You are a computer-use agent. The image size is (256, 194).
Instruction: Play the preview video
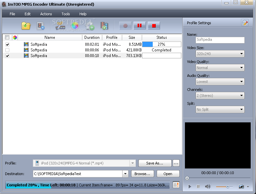(190, 186)
